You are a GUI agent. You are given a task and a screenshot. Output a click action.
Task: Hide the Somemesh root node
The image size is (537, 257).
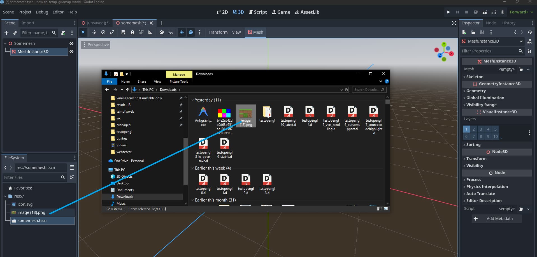[71, 43]
